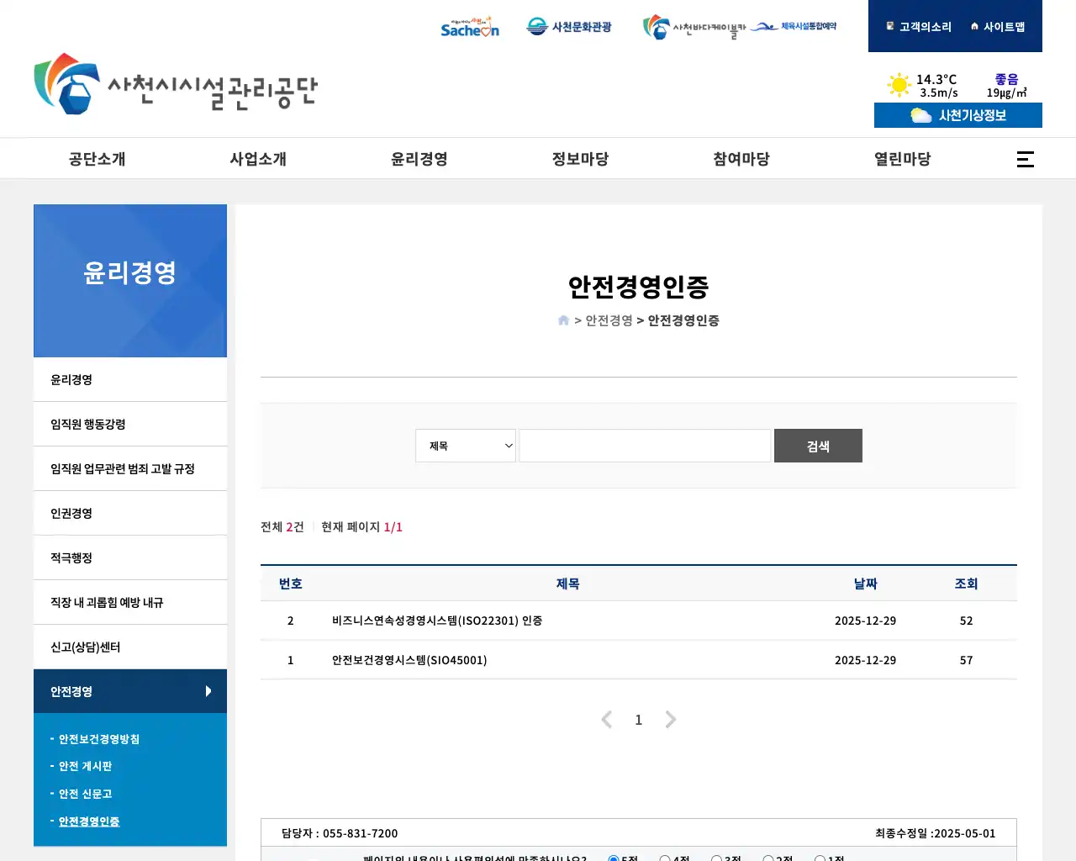Click view count 52

[x=967, y=621]
